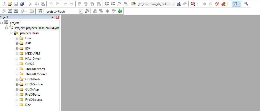Click the Enable/Disable Breakpoint hollow circle
The height and width of the screenshot is (111, 260).
tap(210, 4)
